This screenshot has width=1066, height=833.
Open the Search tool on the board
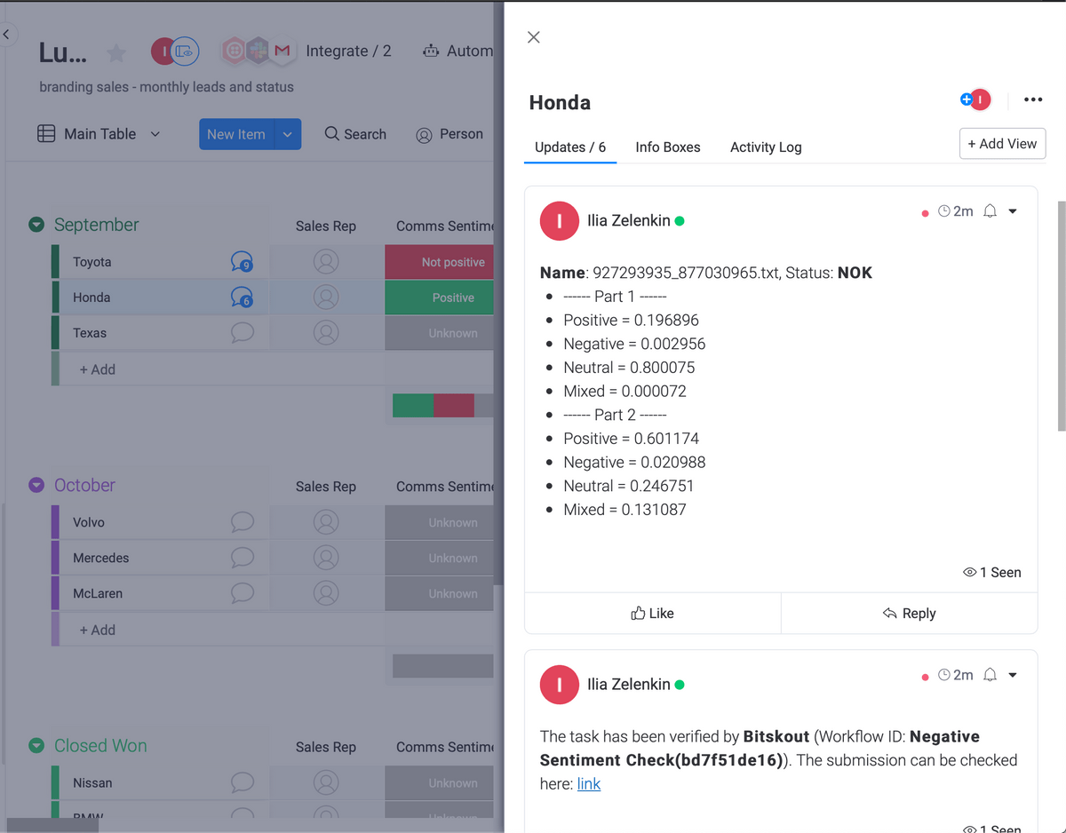pyautogui.click(x=355, y=134)
